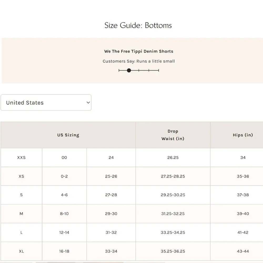Click the 37-38 hips cell
This screenshot has width=263, height=263.
[x=237, y=195]
